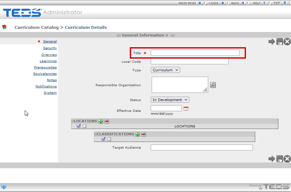
Task: Click the Locations select-all checkmark
Action: tap(79, 126)
